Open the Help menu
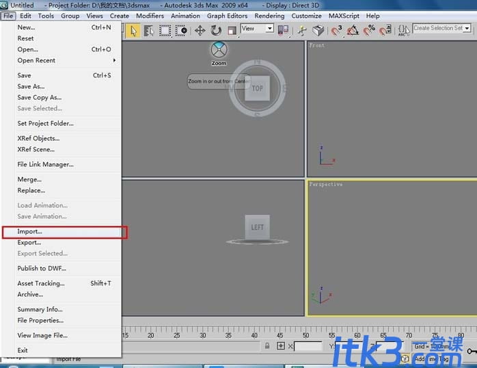Viewport: 477px width, 368px height. (372, 16)
